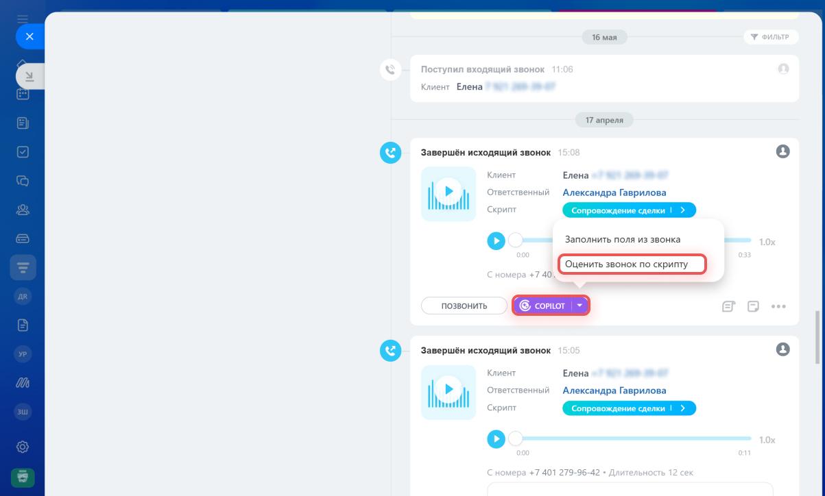Click the note icon on the 15:08 call card

(753, 306)
